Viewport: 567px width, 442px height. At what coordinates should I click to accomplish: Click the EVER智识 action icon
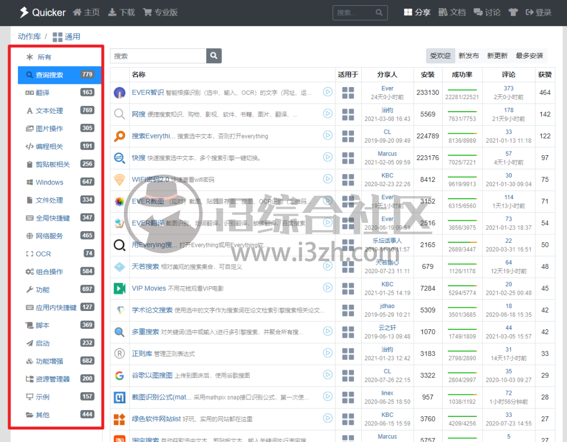(119, 93)
